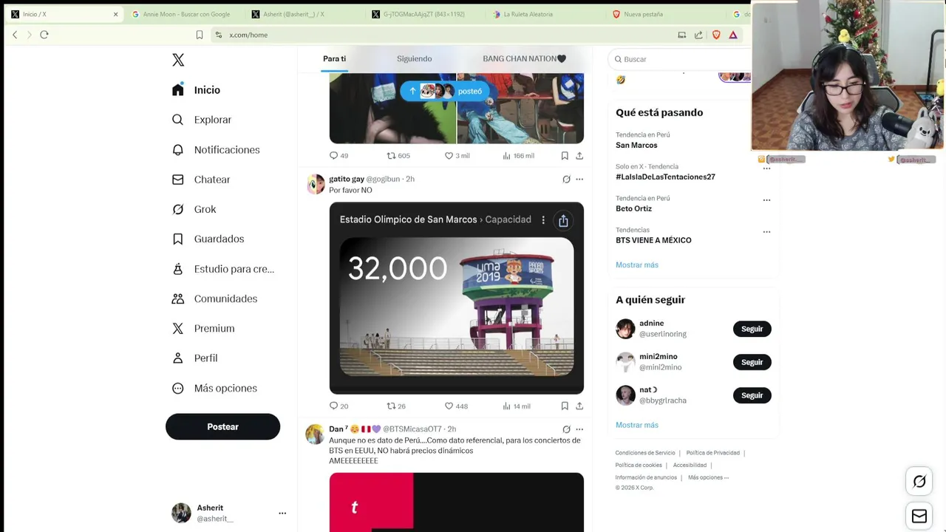The height and width of the screenshot is (532, 946).
Task: View stats icon showing 14 mil
Action: click(507, 406)
